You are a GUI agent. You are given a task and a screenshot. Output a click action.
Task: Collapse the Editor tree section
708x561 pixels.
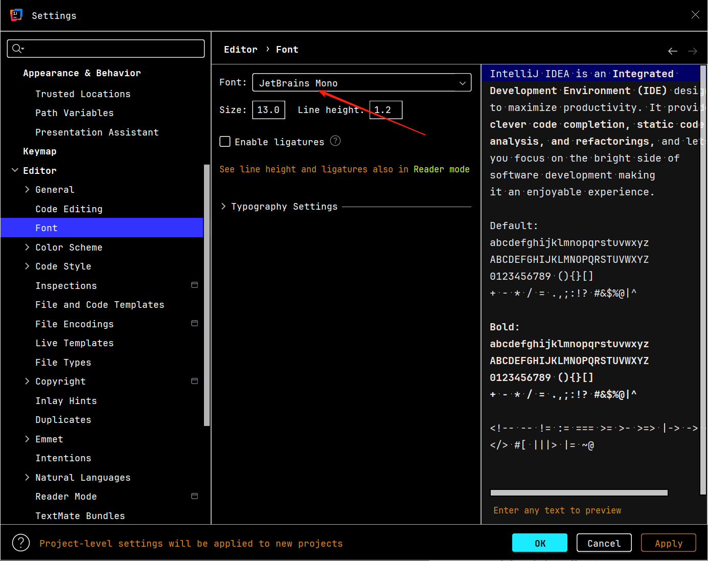15,170
